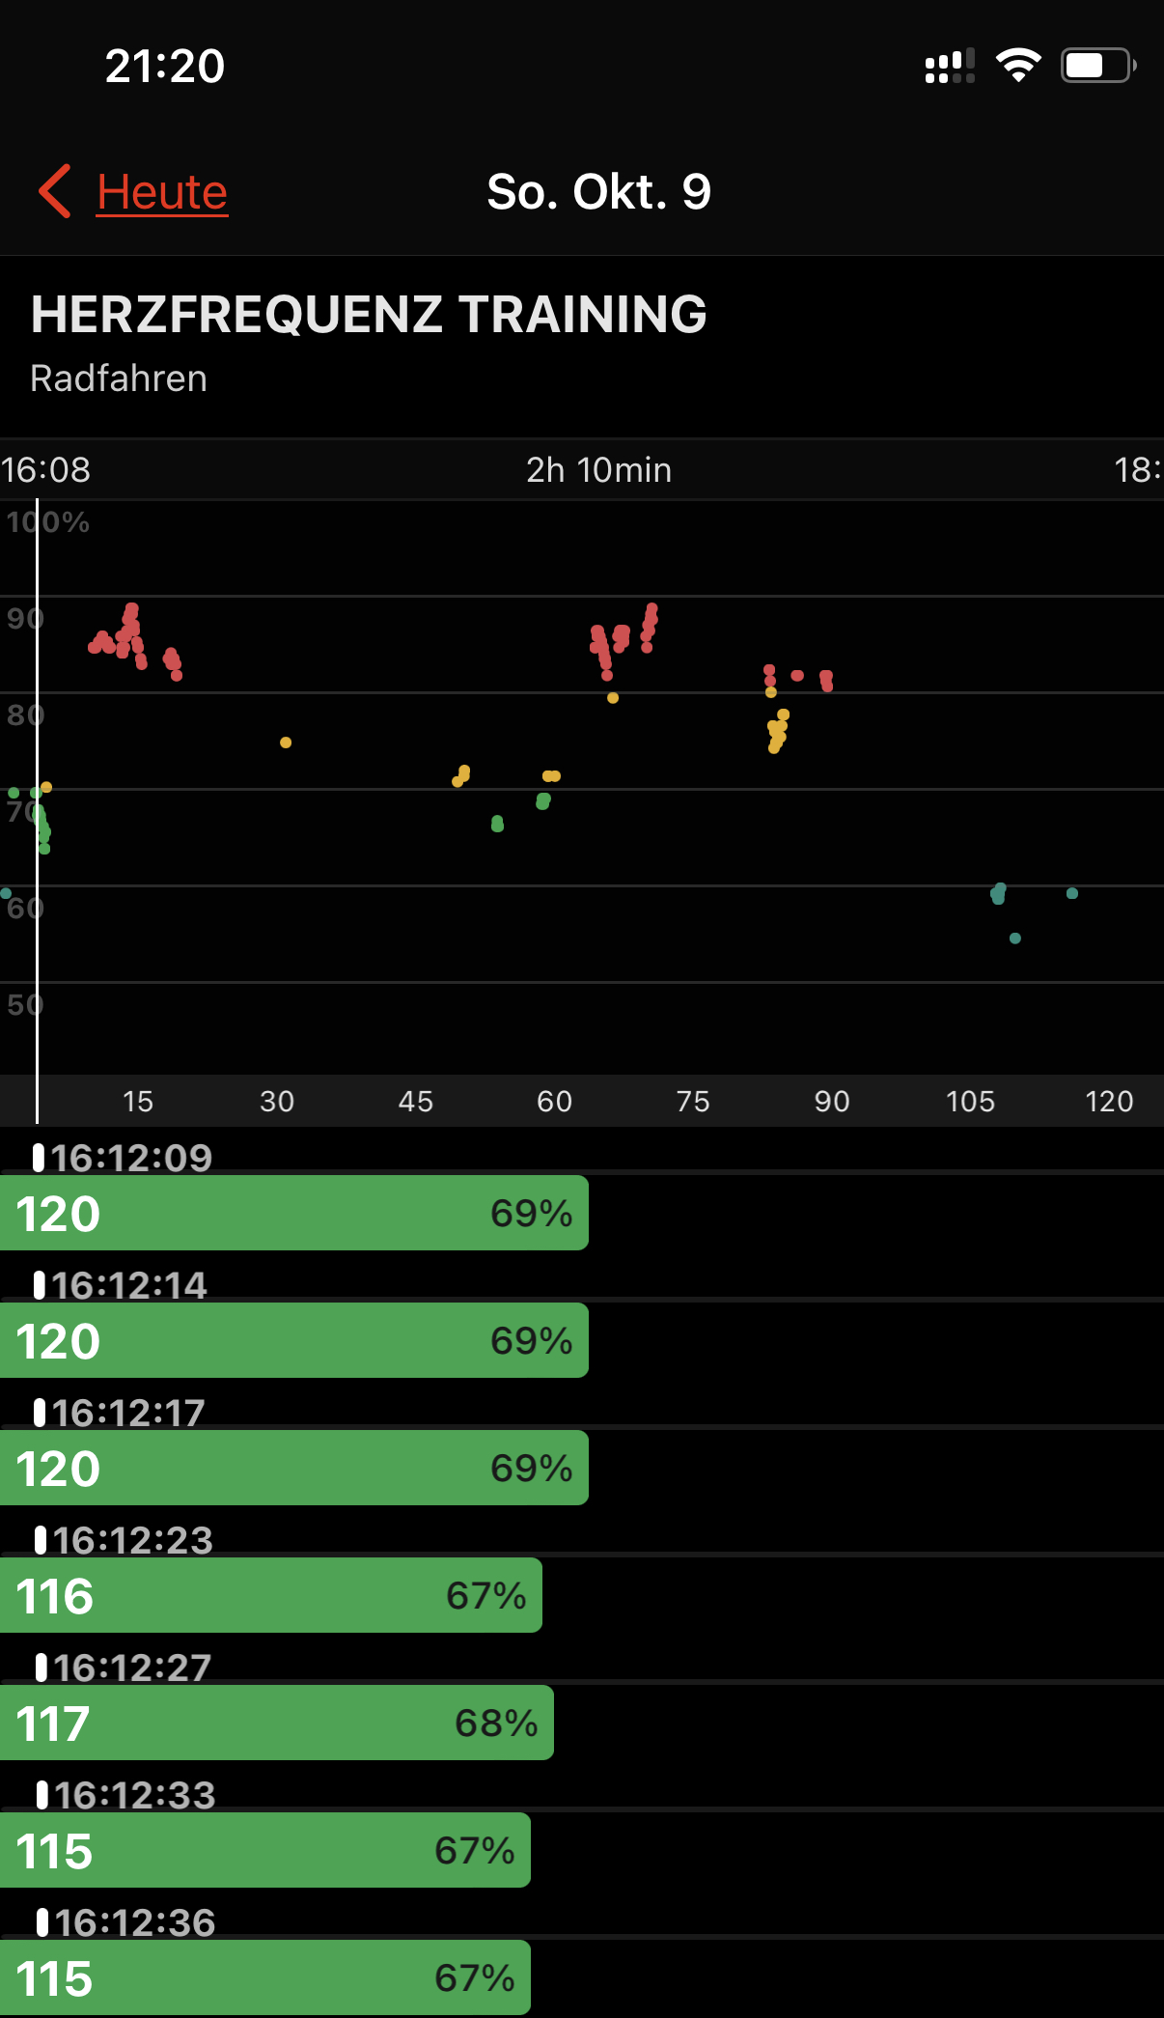
Task: Select the 16:12:14 heart rate bar
Action: 294,1340
